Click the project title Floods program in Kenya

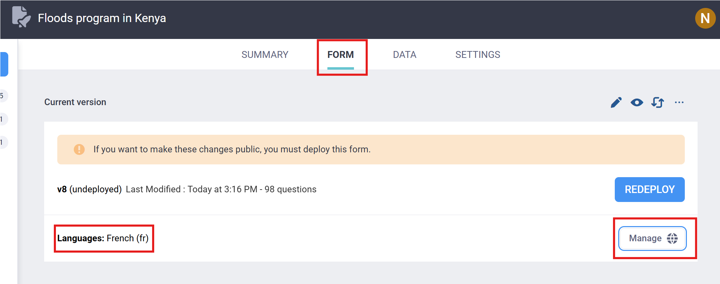point(102,18)
